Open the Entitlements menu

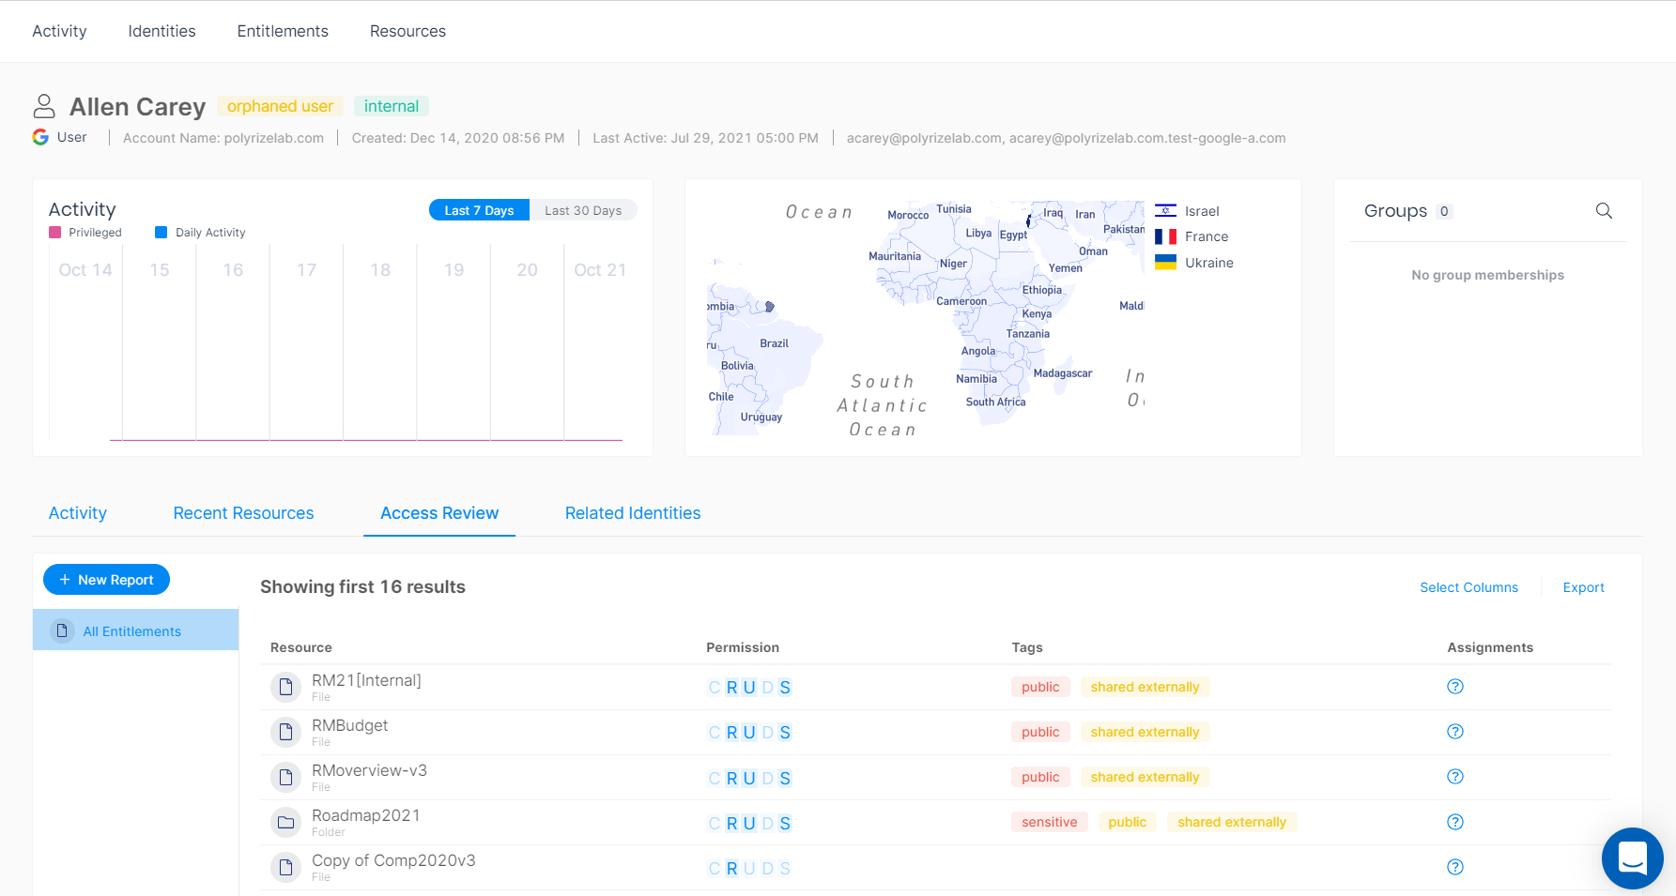(283, 31)
